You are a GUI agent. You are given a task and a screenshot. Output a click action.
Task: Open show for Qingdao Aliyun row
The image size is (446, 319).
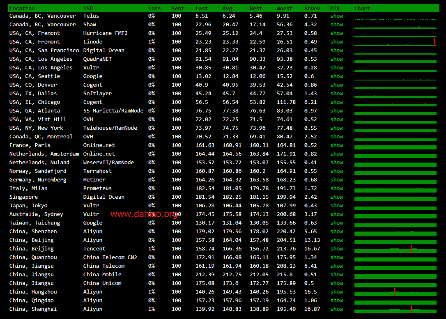point(336,301)
